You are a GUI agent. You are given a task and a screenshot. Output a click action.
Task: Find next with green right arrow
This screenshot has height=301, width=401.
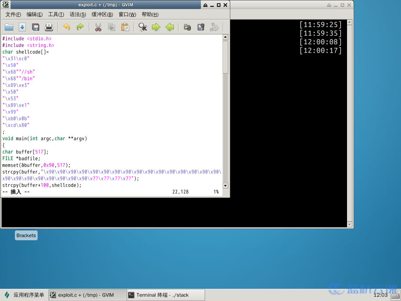(x=156, y=27)
